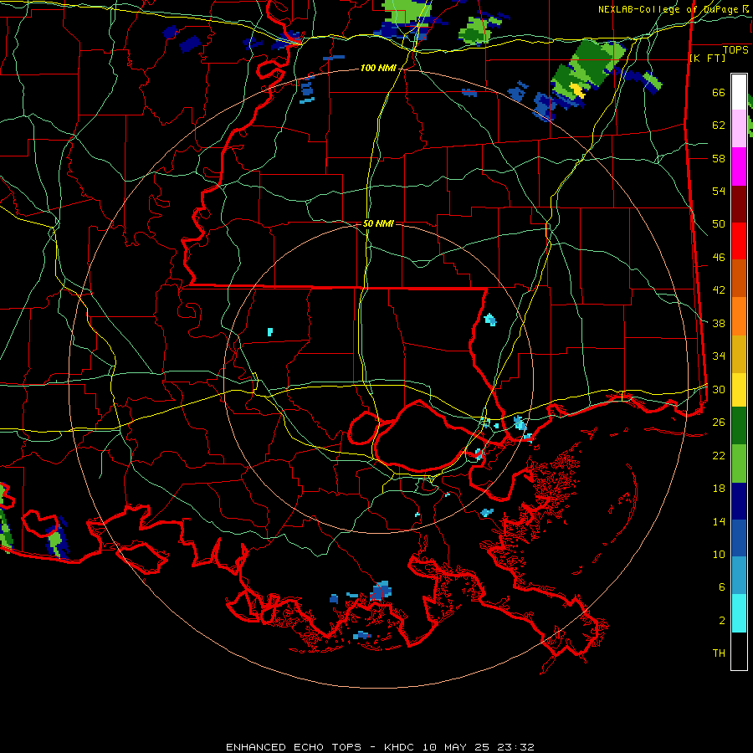Click the "62" legend value

tap(719, 125)
